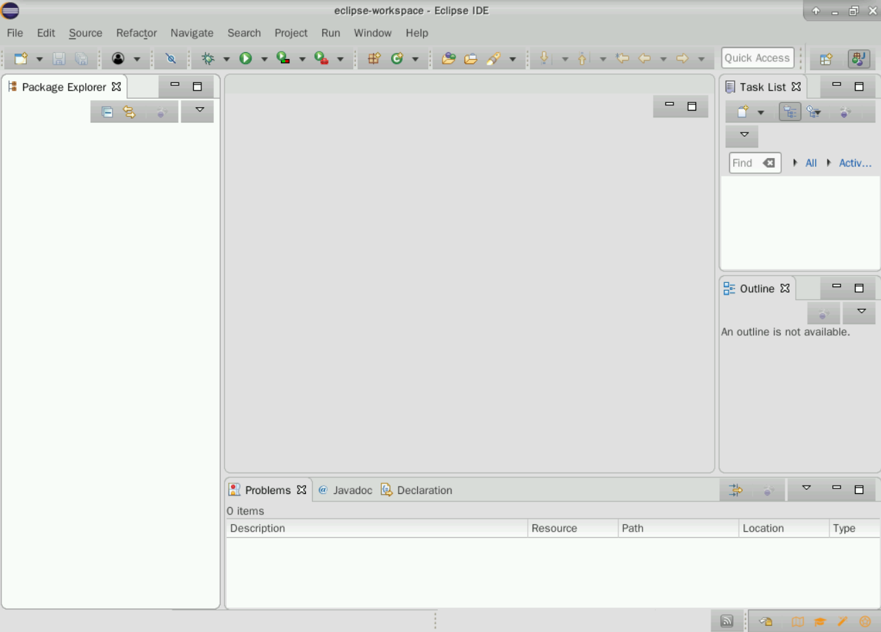Expand the Package Explorer view menu
The width and height of the screenshot is (881, 632).
point(199,110)
